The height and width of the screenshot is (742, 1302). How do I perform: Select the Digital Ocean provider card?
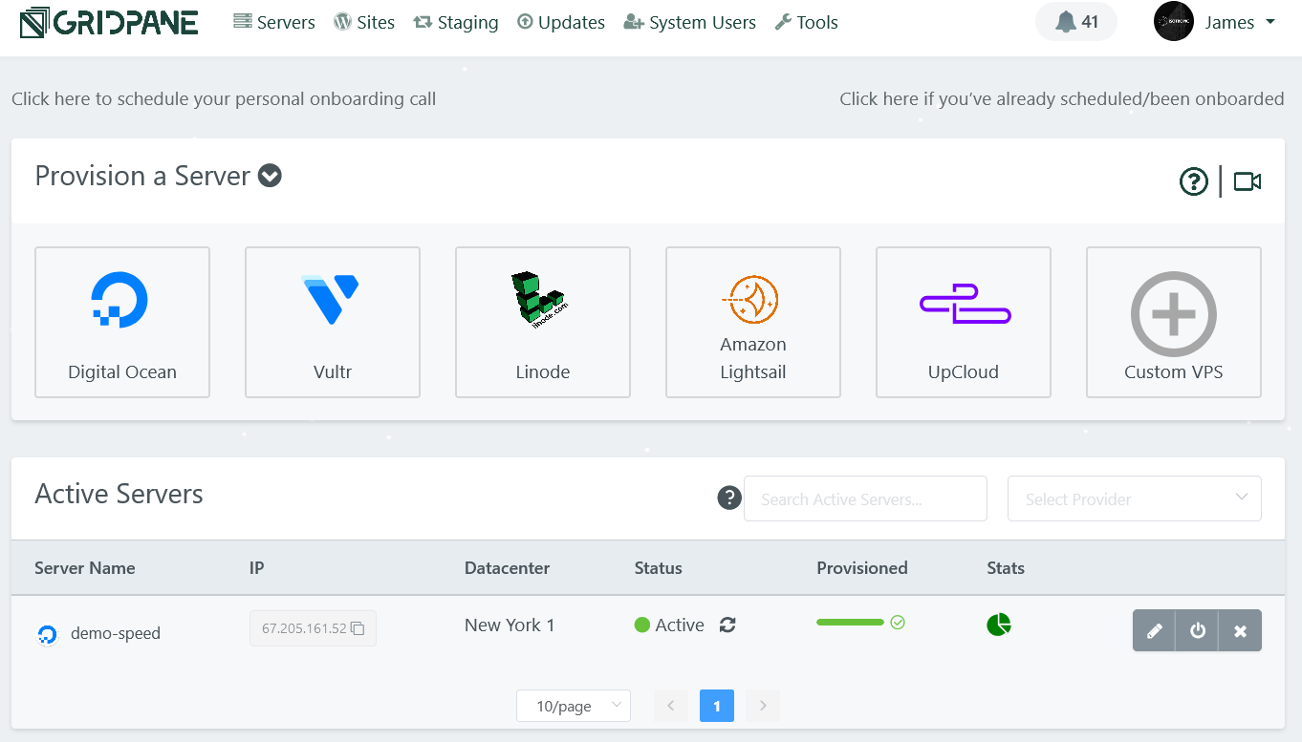(122, 322)
